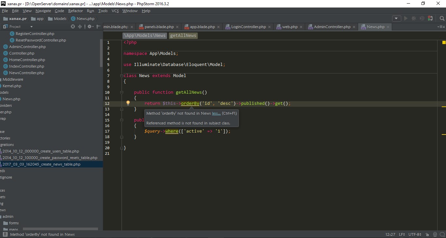446x238 pixels.
Task: Click the \App\Models\News breadcrumb
Action: tap(145, 36)
